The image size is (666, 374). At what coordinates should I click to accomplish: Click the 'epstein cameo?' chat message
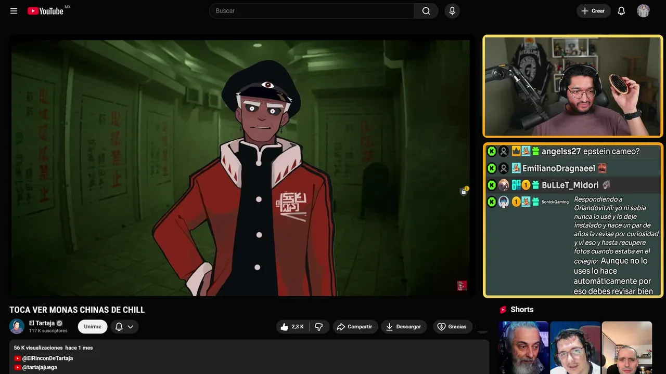pyautogui.click(x=611, y=152)
